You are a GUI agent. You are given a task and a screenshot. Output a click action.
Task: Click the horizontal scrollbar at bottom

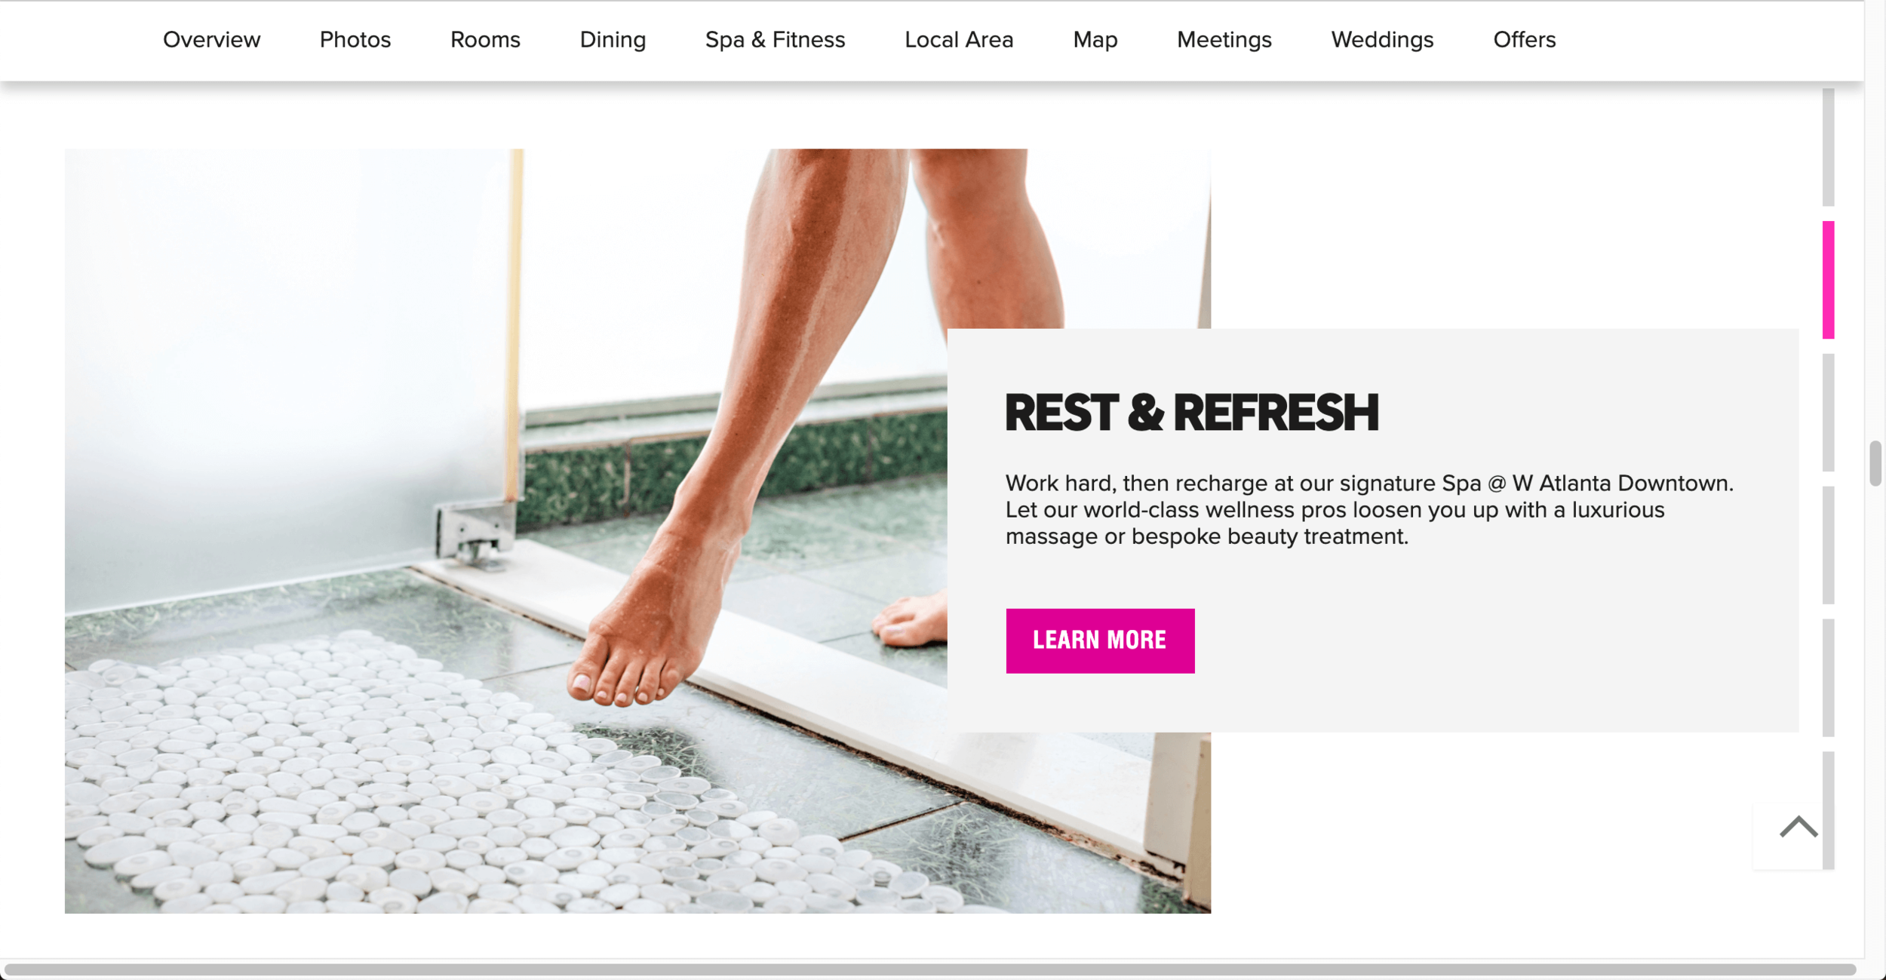[929, 969]
